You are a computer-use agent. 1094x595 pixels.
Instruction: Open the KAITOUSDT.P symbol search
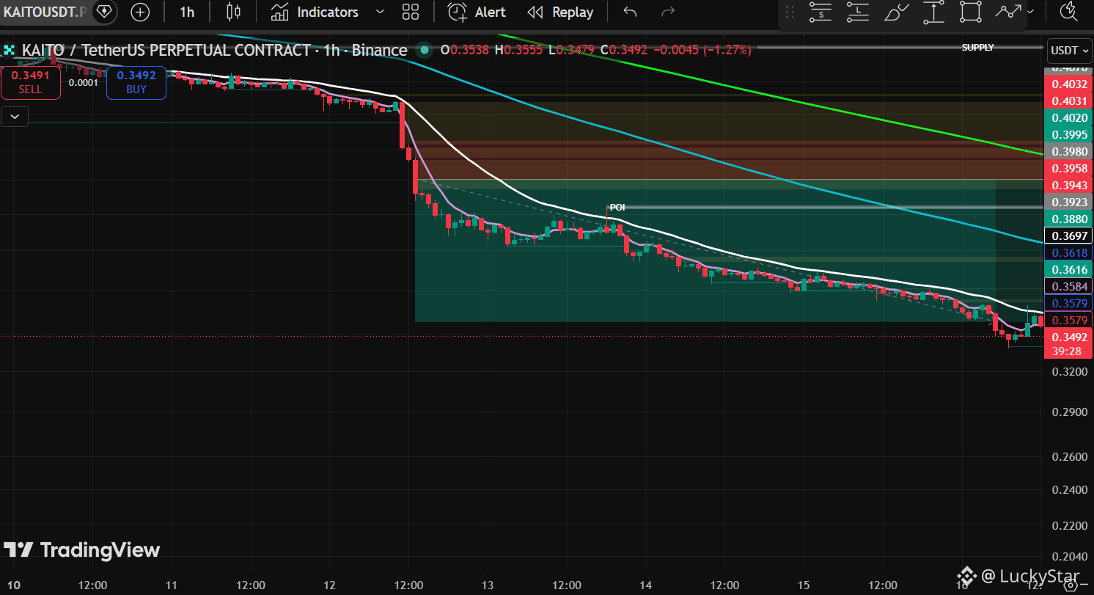tap(44, 12)
